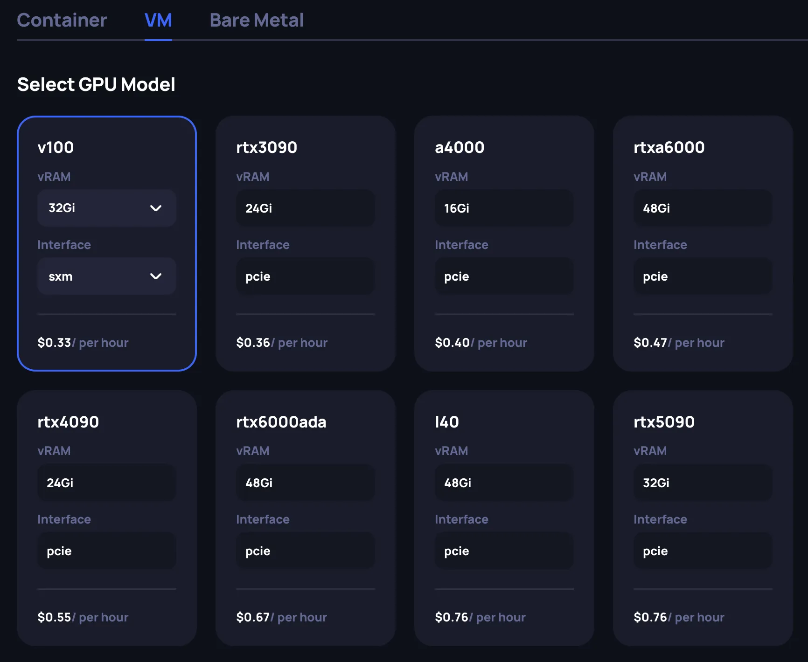The width and height of the screenshot is (808, 662).
Task: Click the $0.76 per hour price on l40
Action: tap(481, 617)
